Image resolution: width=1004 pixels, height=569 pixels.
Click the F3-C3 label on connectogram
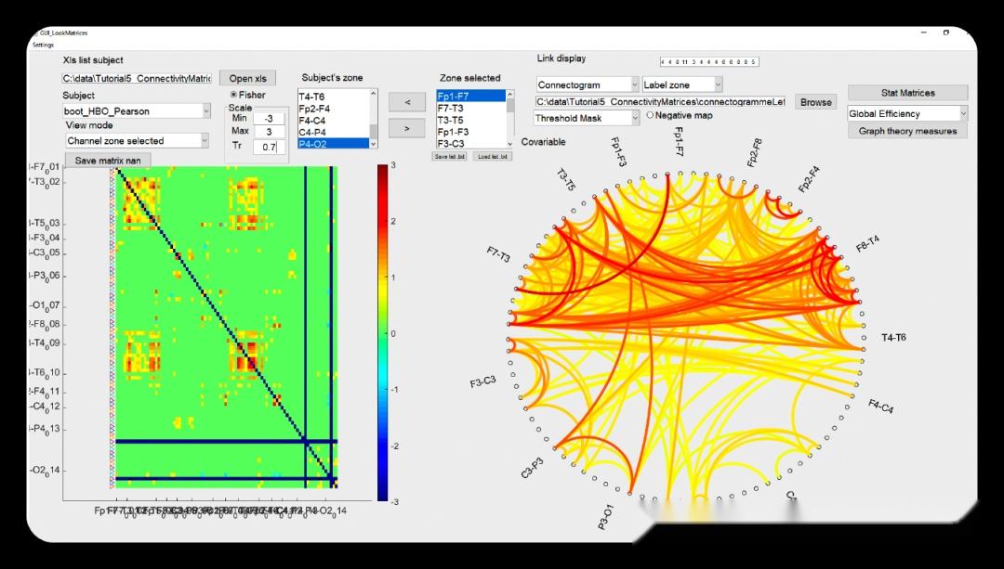tap(483, 382)
